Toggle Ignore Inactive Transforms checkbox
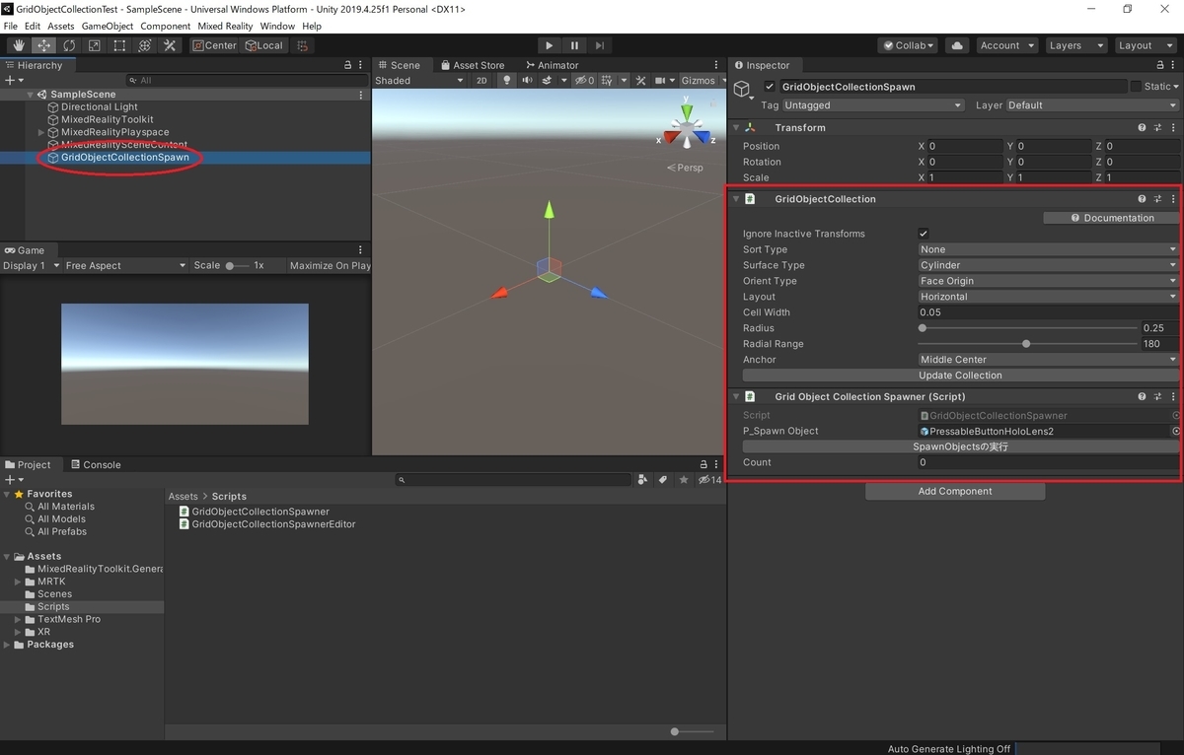Viewport: 1184px width, 755px height. point(924,234)
